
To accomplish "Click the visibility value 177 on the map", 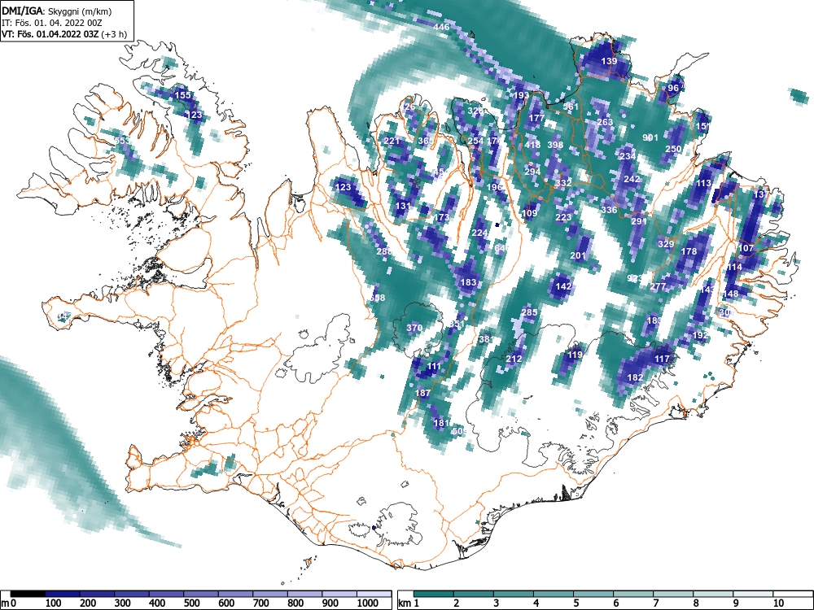I will pos(536,118).
